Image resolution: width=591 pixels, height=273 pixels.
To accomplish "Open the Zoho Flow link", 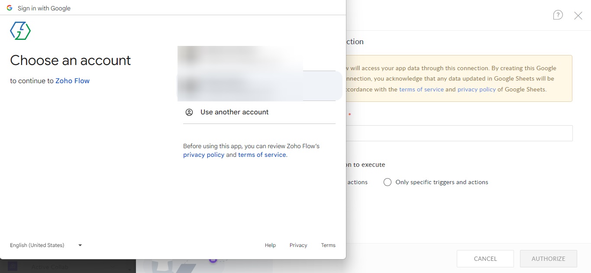I will point(72,81).
